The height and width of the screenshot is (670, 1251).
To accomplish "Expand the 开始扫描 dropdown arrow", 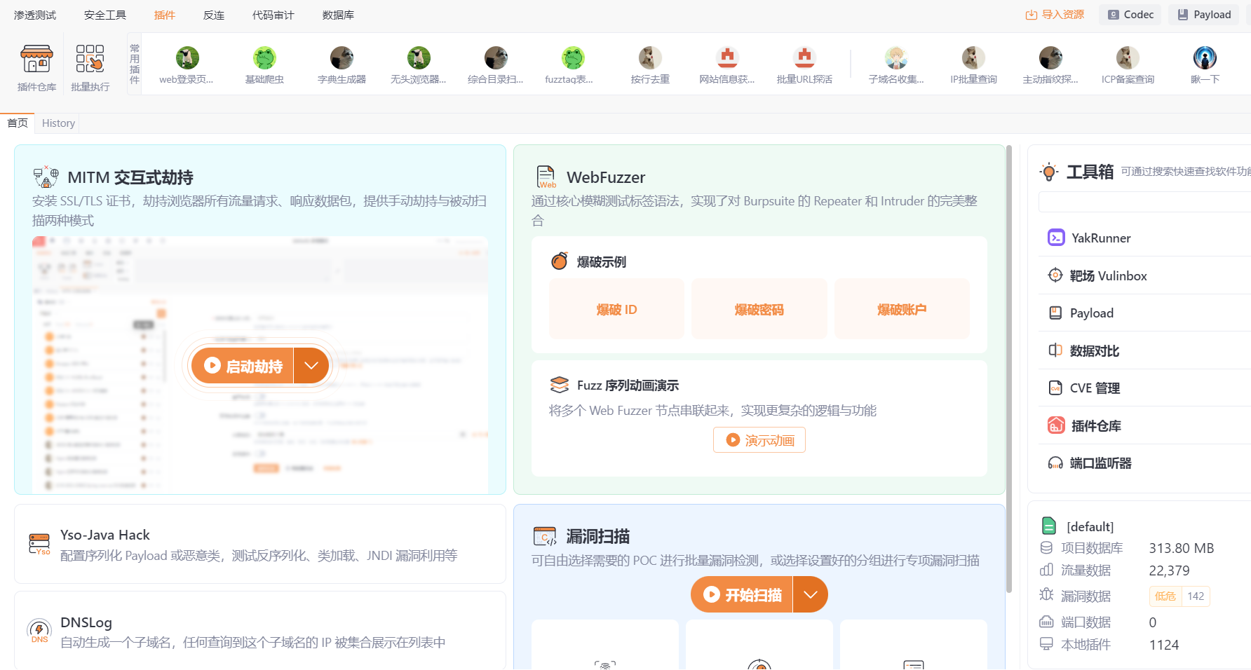I will (x=811, y=594).
